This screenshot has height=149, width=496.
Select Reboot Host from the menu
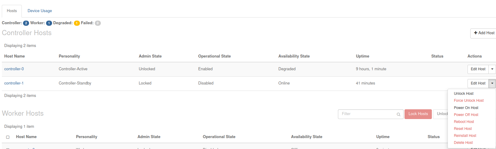point(464,122)
